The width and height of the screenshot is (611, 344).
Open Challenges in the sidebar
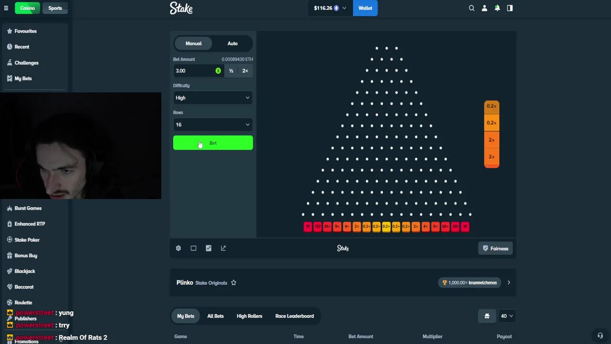(x=26, y=63)
